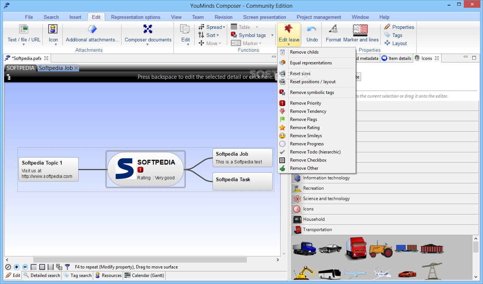Click the red priority 1 tag on SOFTPEDIA node

(x=140, y=170)
